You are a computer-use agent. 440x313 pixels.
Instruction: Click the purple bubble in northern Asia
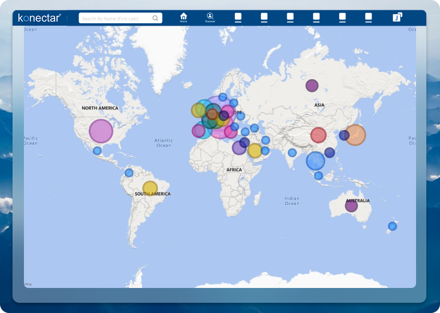click(312, 86)
